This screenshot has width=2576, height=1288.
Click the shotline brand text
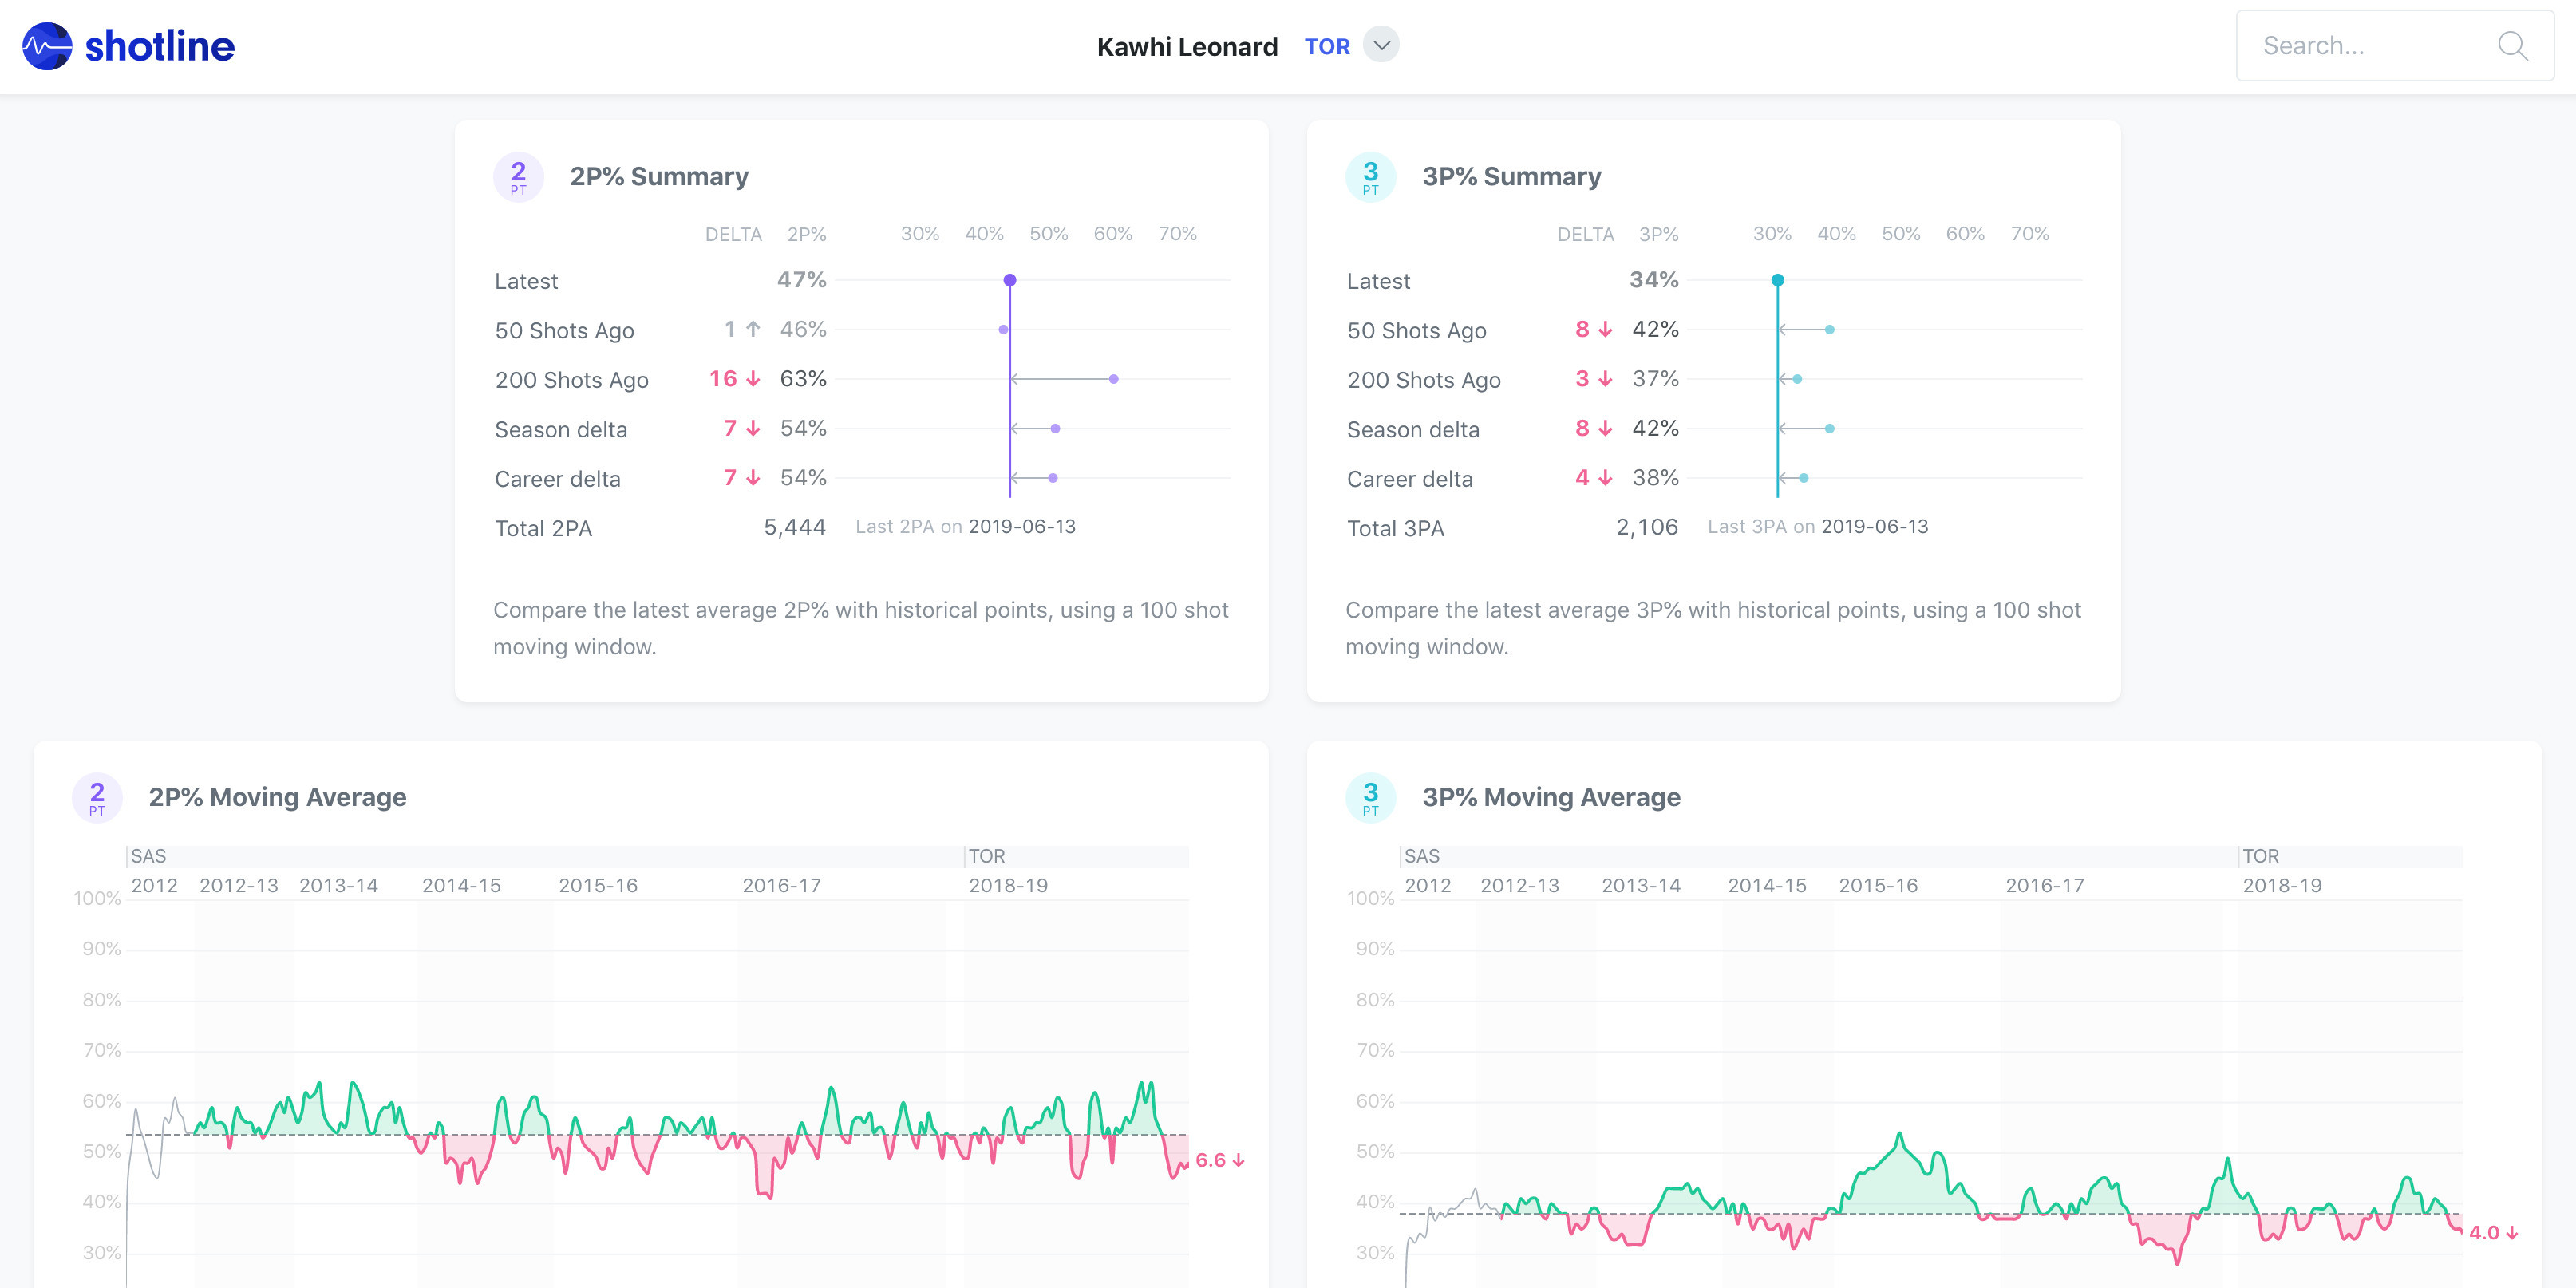(x=160, y=46)
